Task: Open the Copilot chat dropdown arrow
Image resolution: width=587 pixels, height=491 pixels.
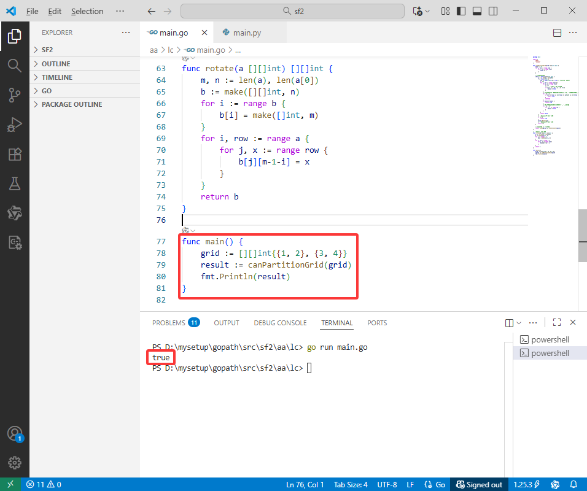Action: tap(427, 11)
